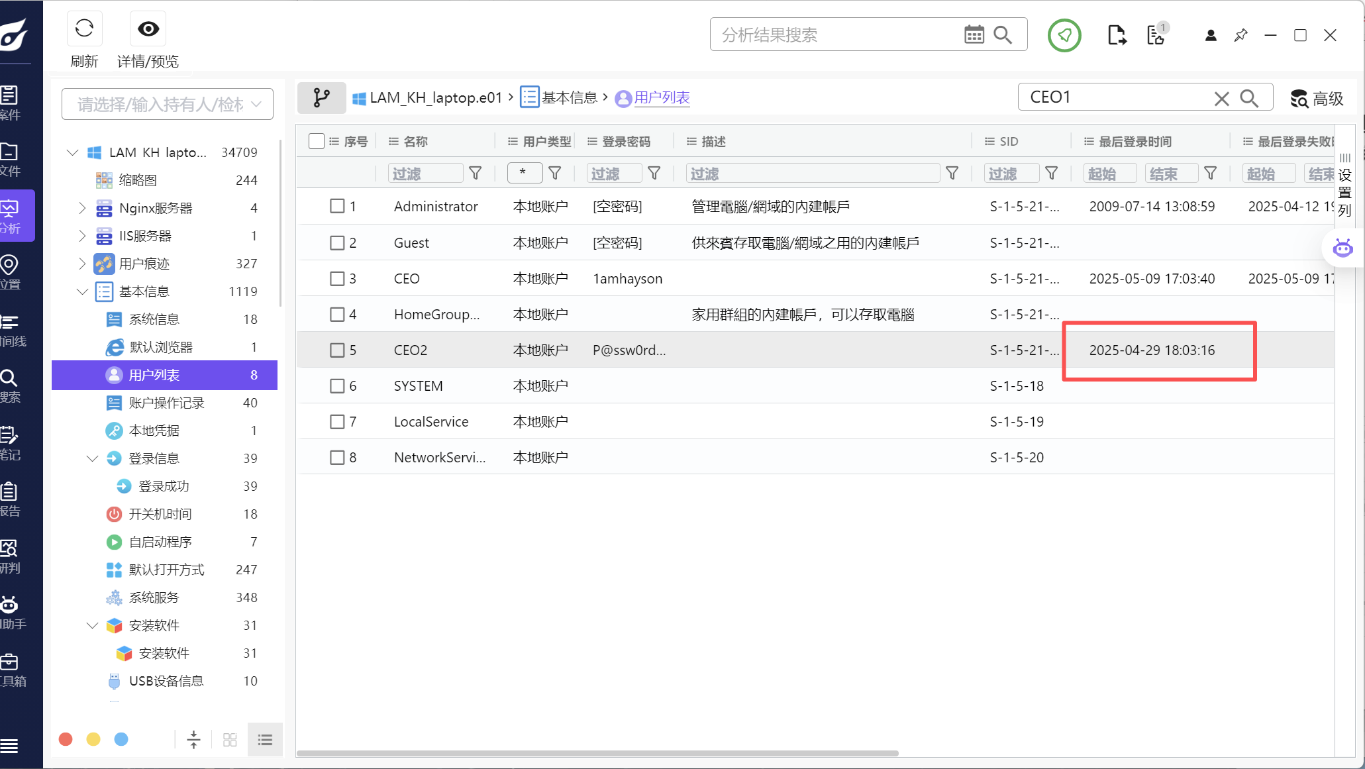Click the 高级 advanced search button
The image size is (1365, 769).
coord(1317,99)
